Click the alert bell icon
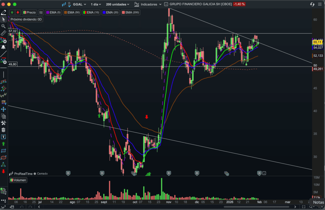 pyautogui.click(x=3, y=47)
